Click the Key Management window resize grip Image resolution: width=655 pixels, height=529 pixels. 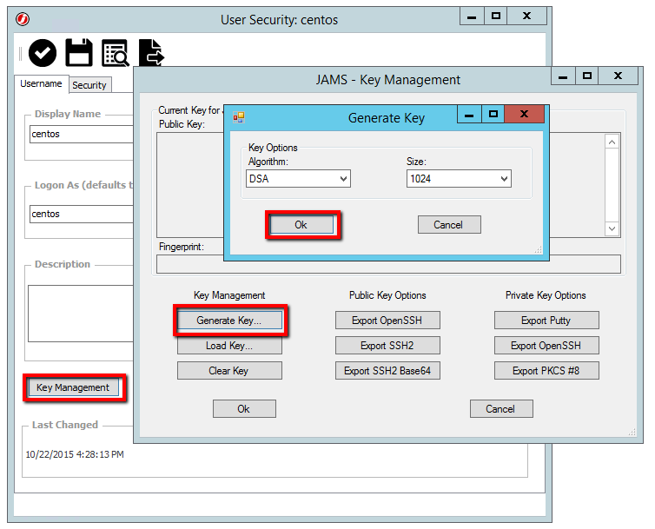pyautogui.click(x=632, y=432)
